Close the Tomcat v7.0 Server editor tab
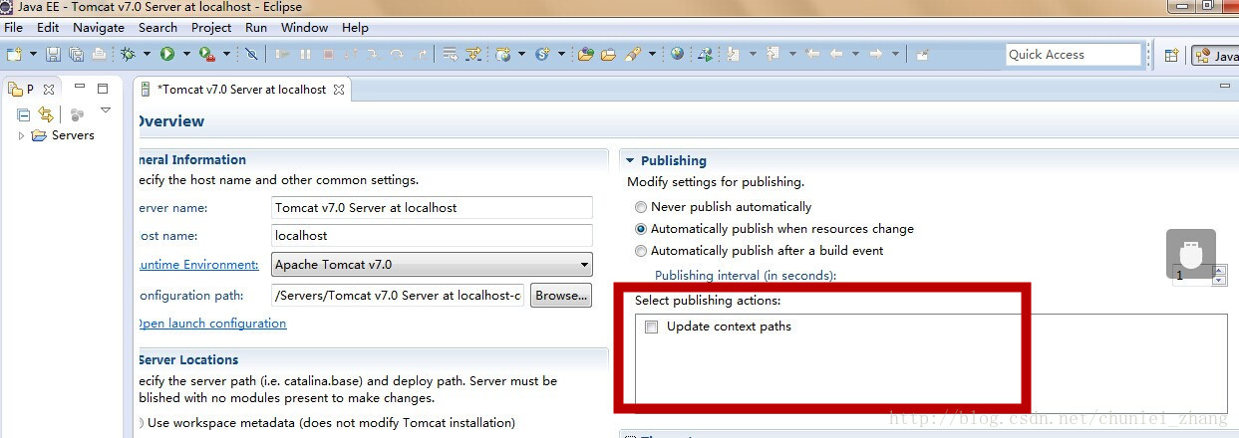Image resolution: width=1239 pixels, height=438 pixels. 338,90
